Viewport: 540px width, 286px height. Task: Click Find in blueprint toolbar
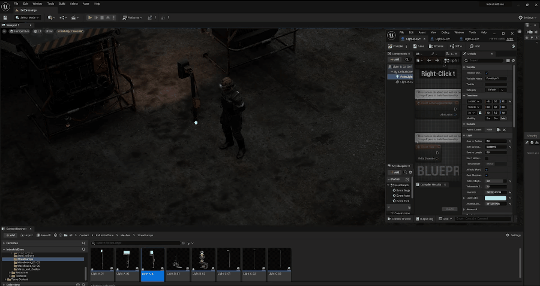point(475,46)
